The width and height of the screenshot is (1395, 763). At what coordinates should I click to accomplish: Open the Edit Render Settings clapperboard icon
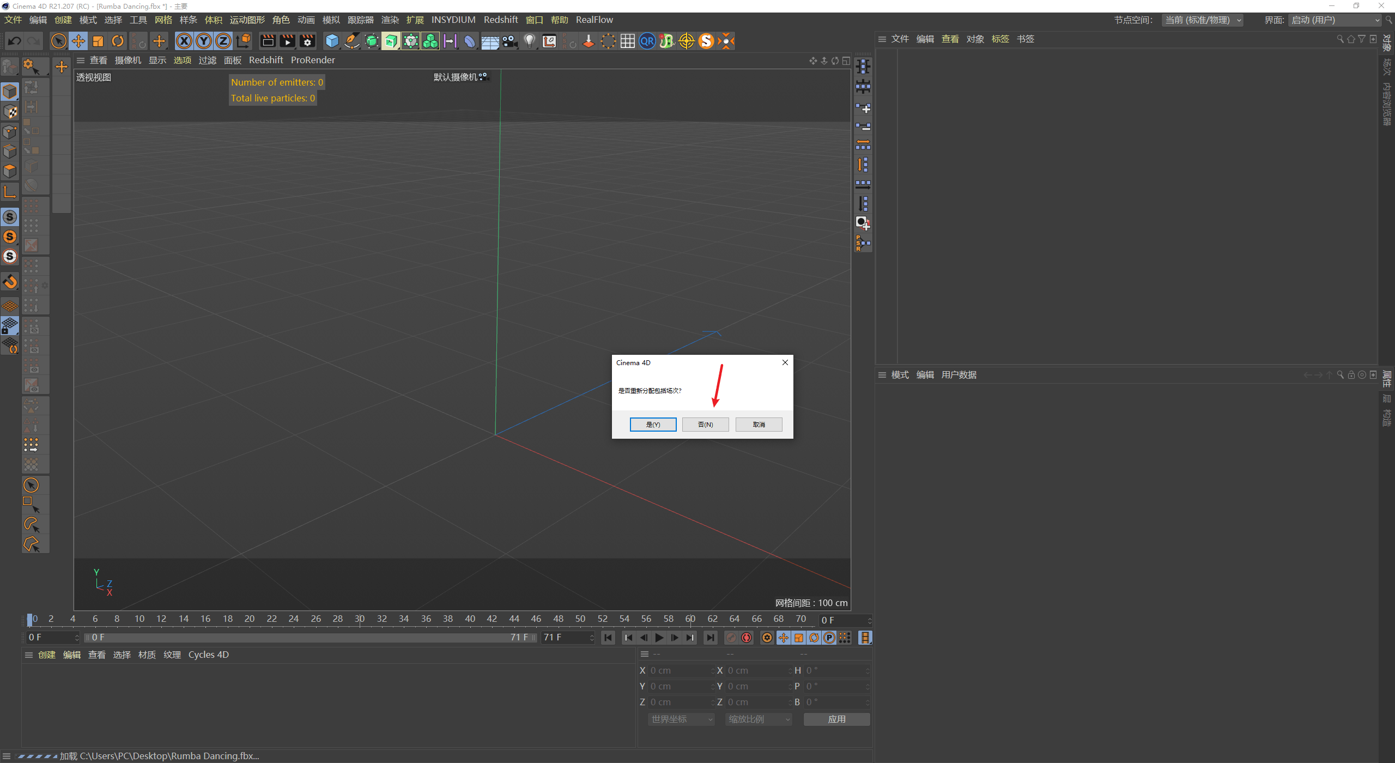point(307,41)
